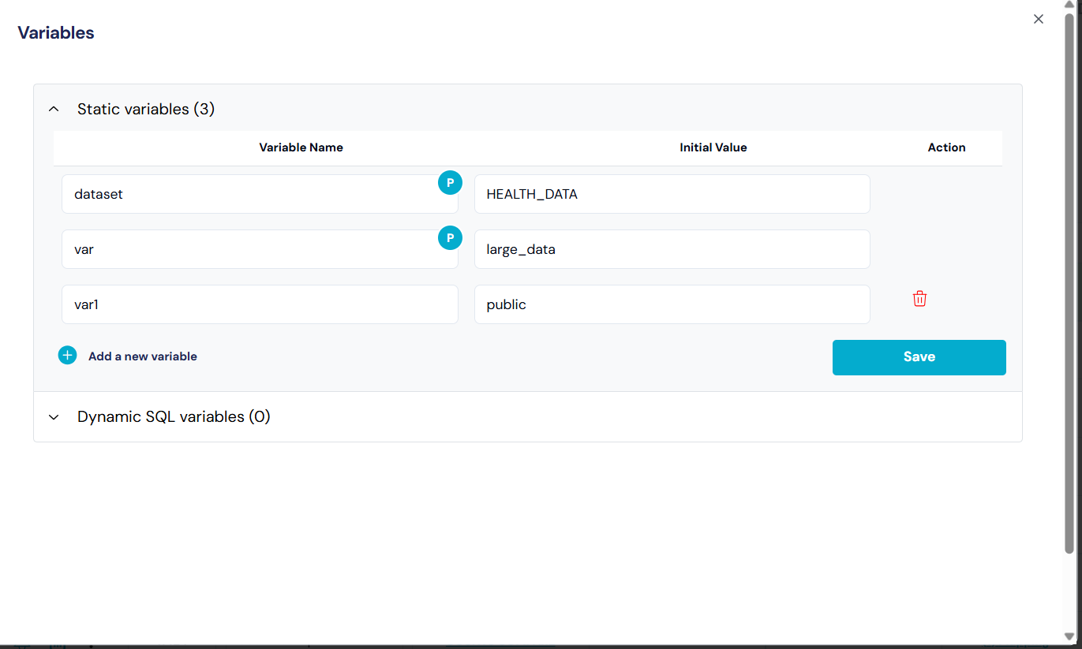
Task: Close the Variables dialog
Action: 1039,19
